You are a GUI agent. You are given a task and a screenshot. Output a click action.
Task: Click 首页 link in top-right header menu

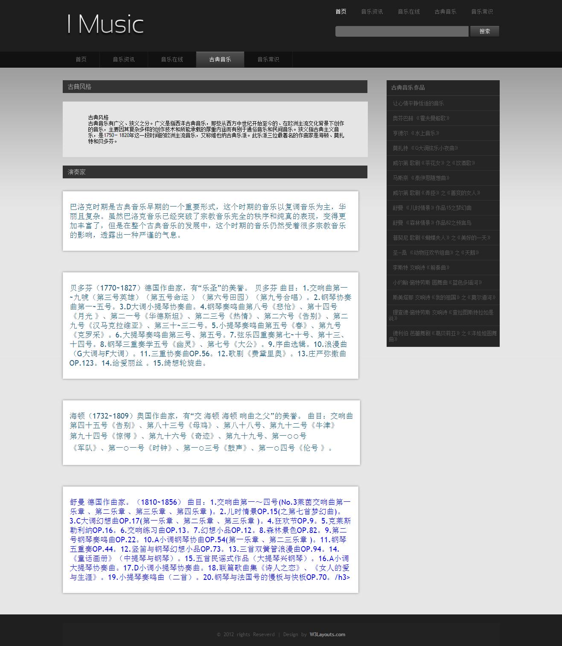341,12
